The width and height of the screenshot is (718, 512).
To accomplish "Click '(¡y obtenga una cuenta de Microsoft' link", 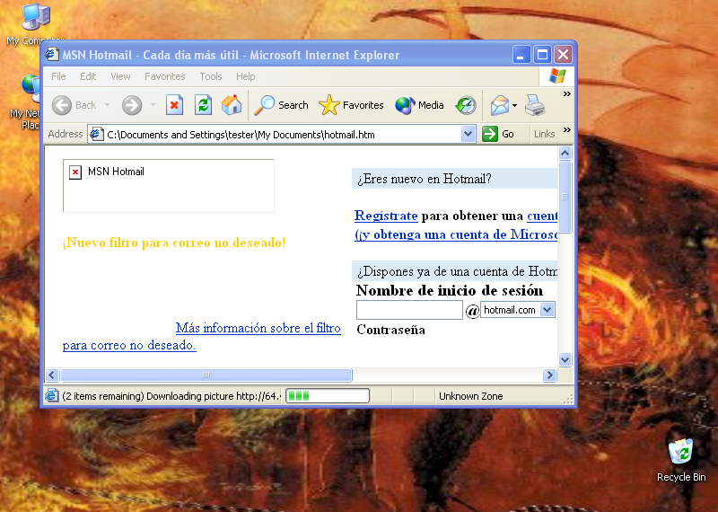I will click(x=456, y=234).
